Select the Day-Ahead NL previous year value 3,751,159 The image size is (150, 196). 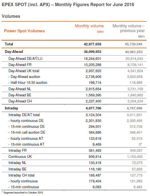point(135,89)
